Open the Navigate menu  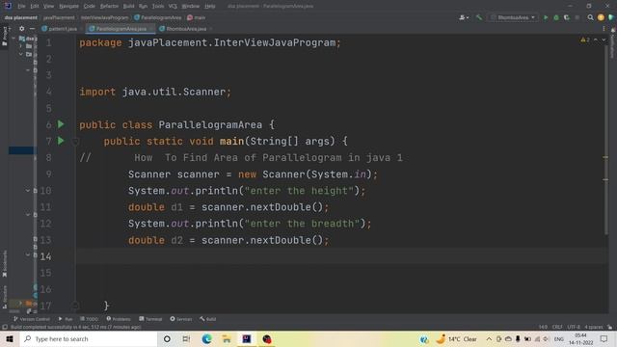[x=68, y=6]
